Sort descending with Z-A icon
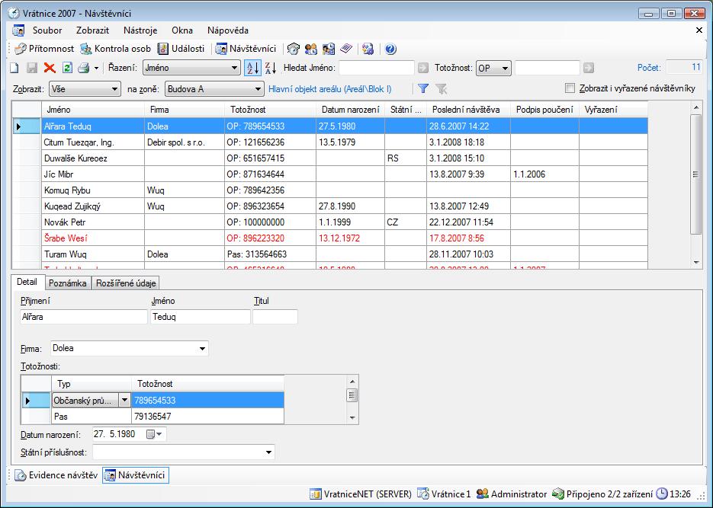713x508 pixels. 271,68
